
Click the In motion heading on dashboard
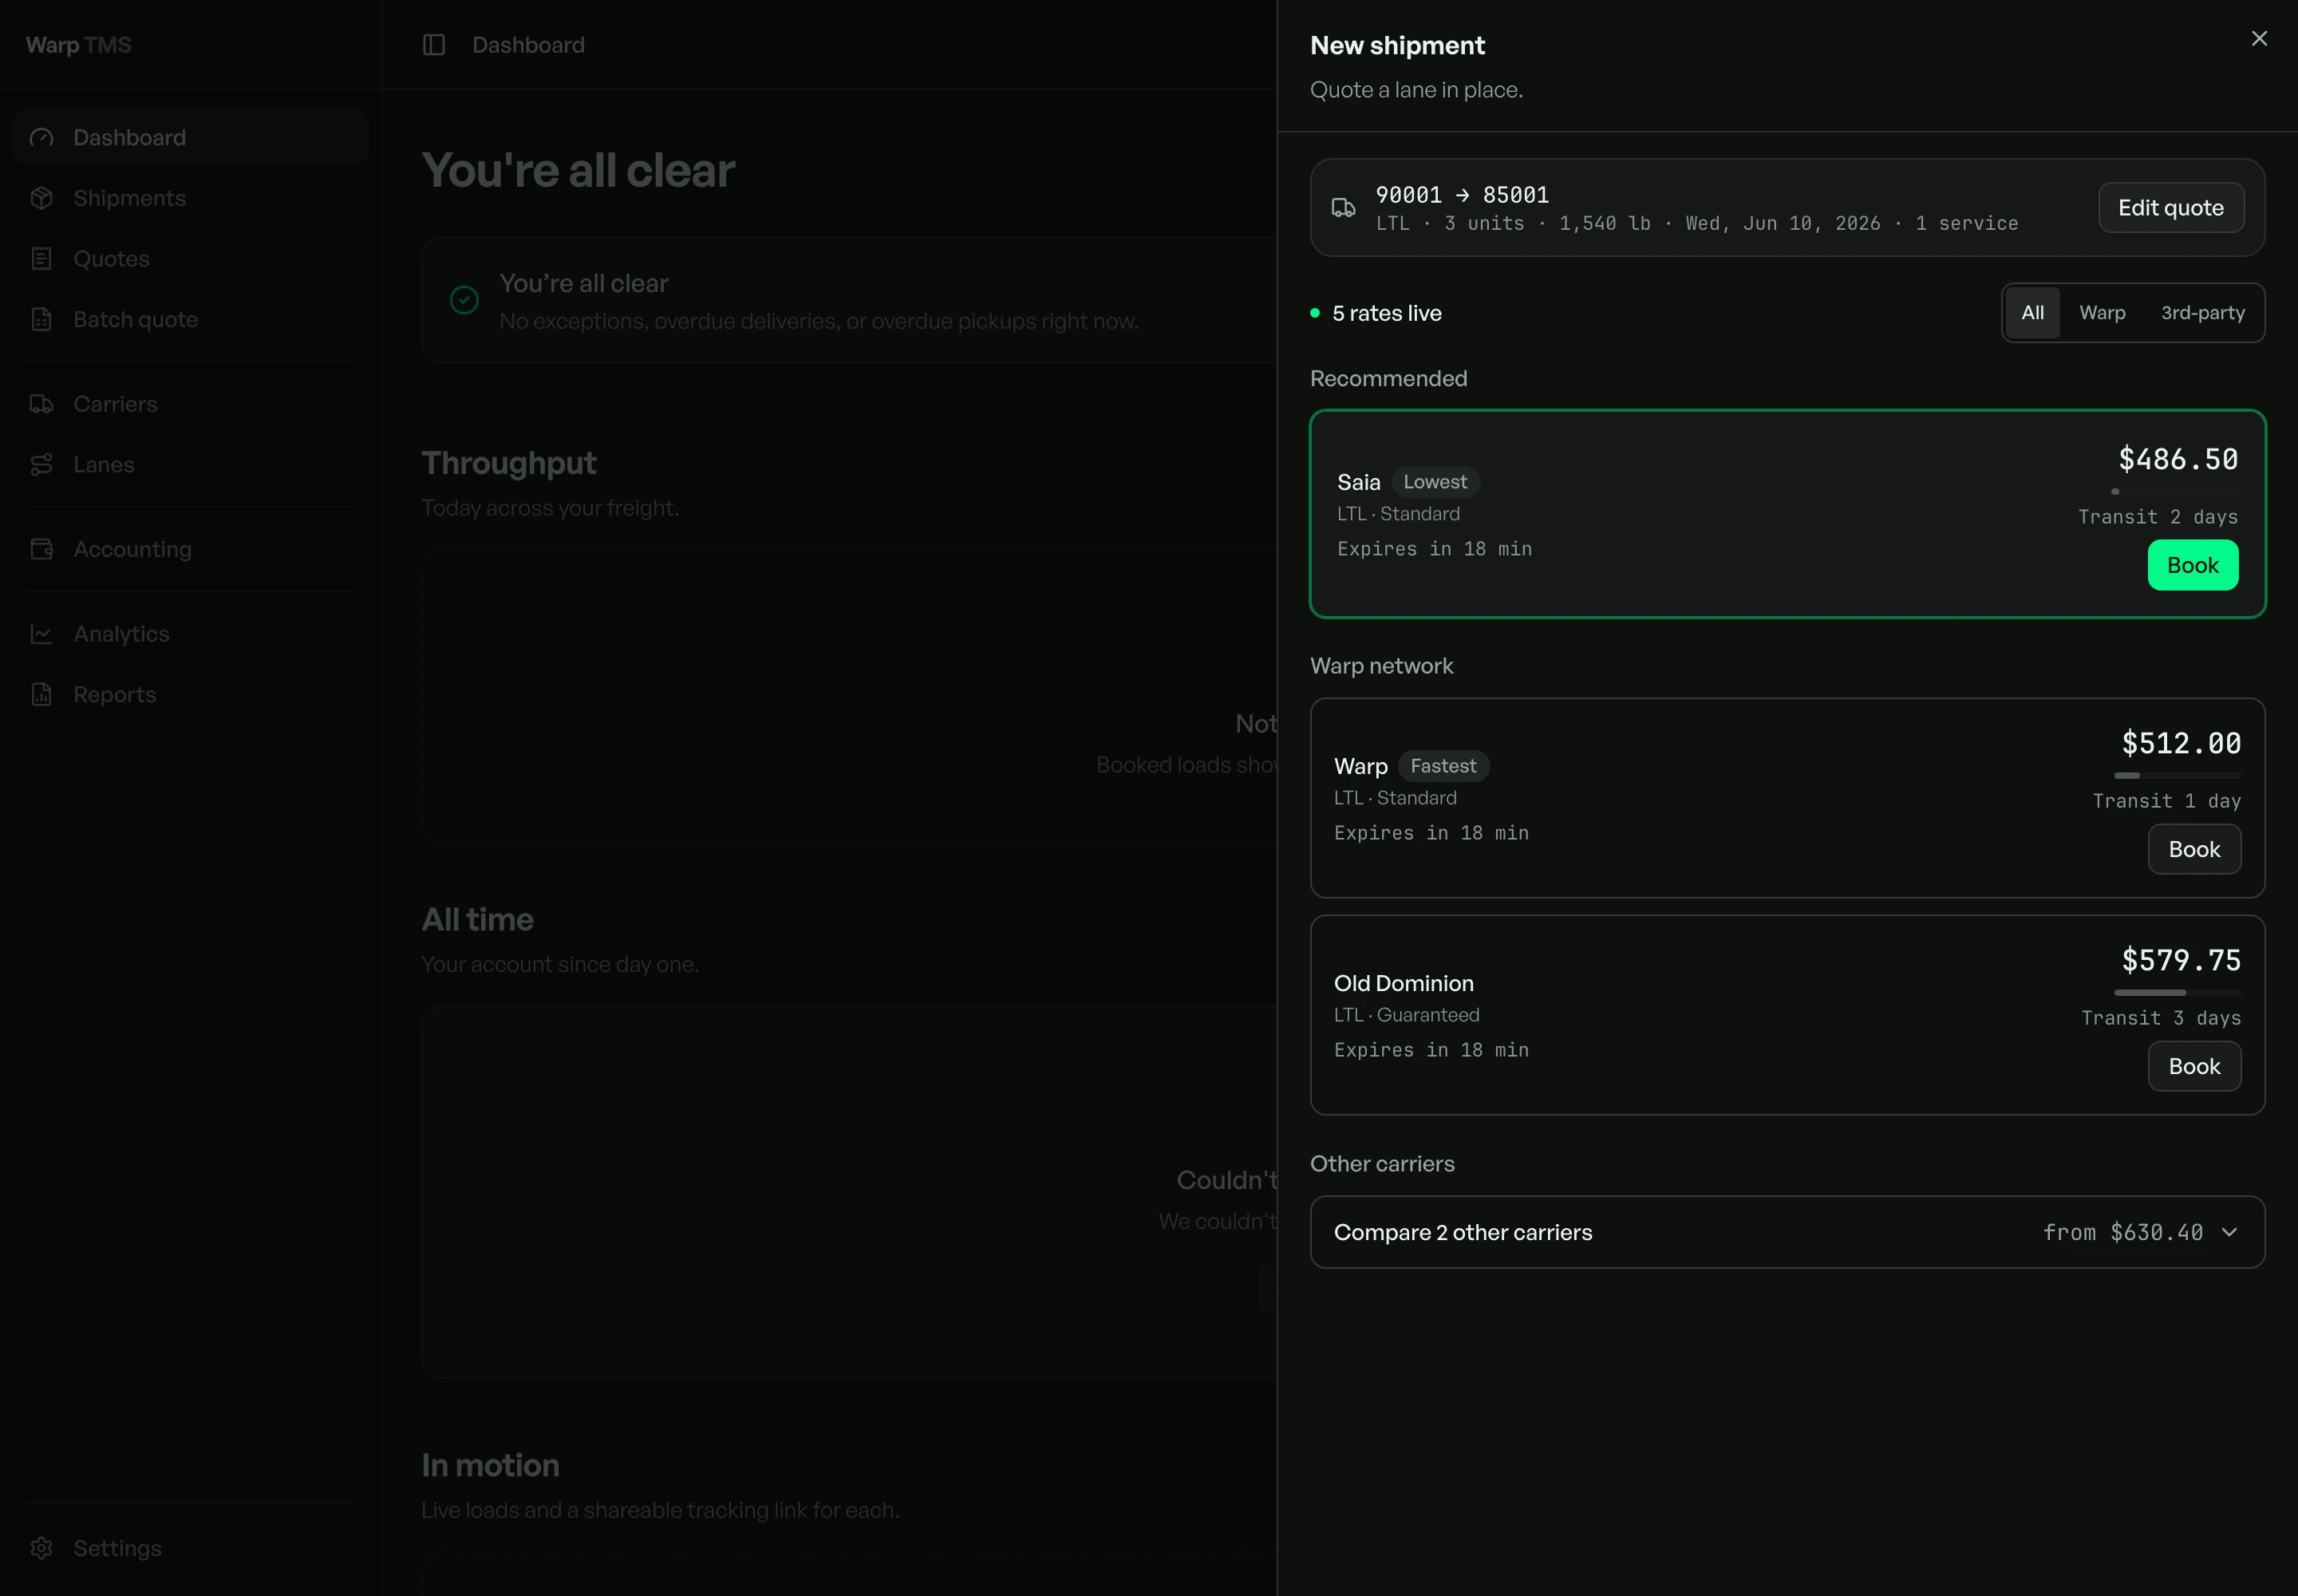pyautogui.click(x=490, y=1466)
